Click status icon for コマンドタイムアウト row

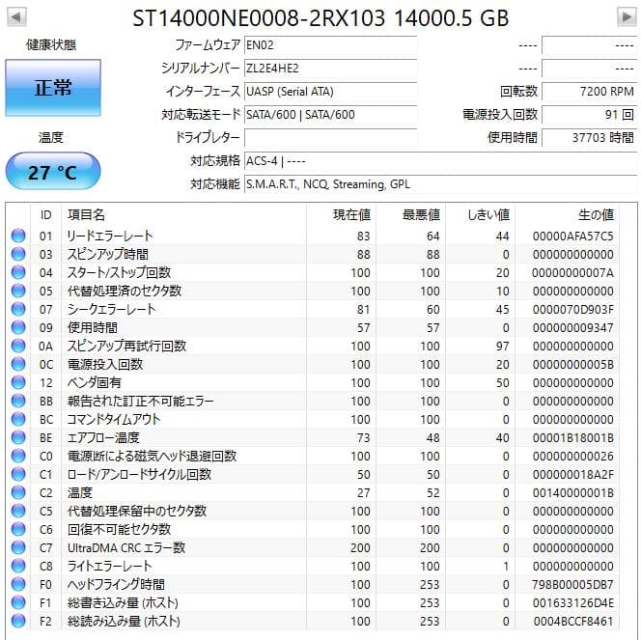tap(18, 419)
